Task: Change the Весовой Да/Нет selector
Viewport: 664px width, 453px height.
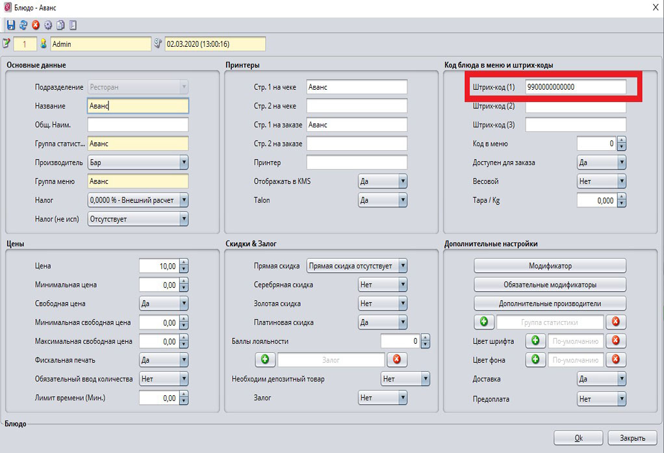Action: 622,181
